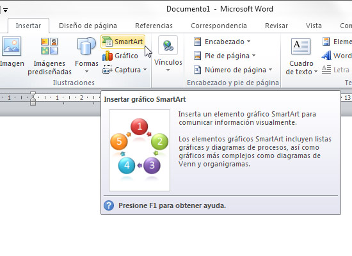This screenshot has width=352, height=256.
Task: Click the Captura screenshot icon
Action: tap(108, 70)
